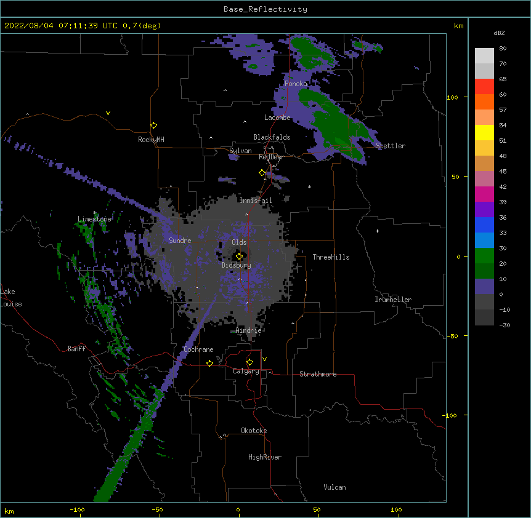Pick the magenta 42-39 dBZ legend swatch
This screenshot has height=518, width=531.
pos(484,194)
